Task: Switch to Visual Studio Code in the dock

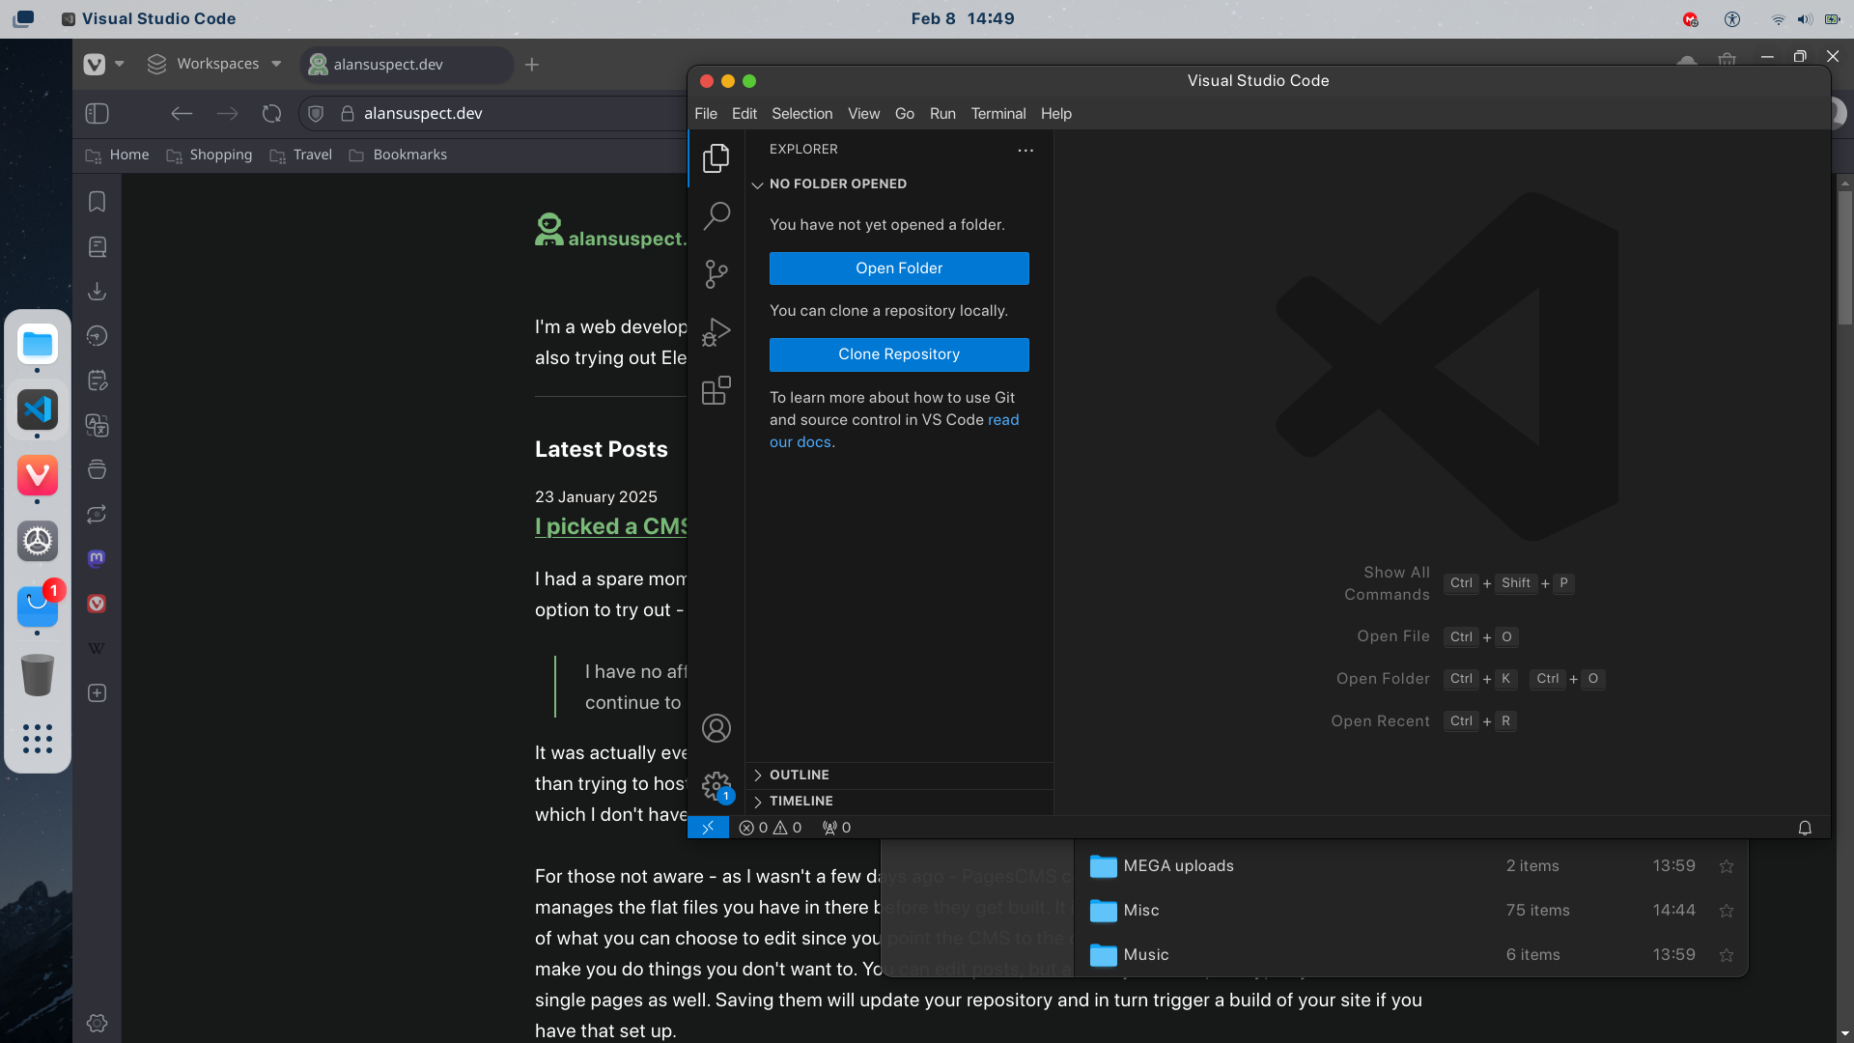Action: (38, 409)
